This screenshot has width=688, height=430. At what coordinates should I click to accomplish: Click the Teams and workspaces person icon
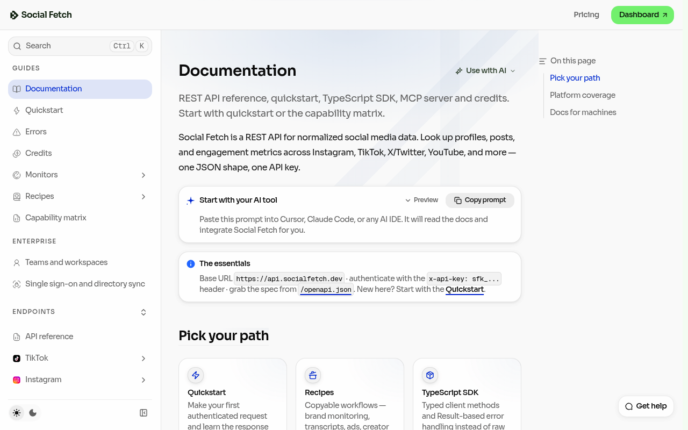pyautogui.click(x=17, y=263)
